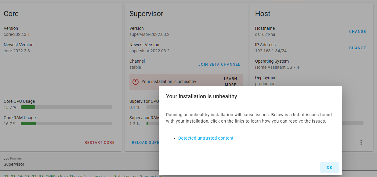Select the IP value 192.168.1.34/24
This screenshot has height=177, width=377.
coord(271,51)
